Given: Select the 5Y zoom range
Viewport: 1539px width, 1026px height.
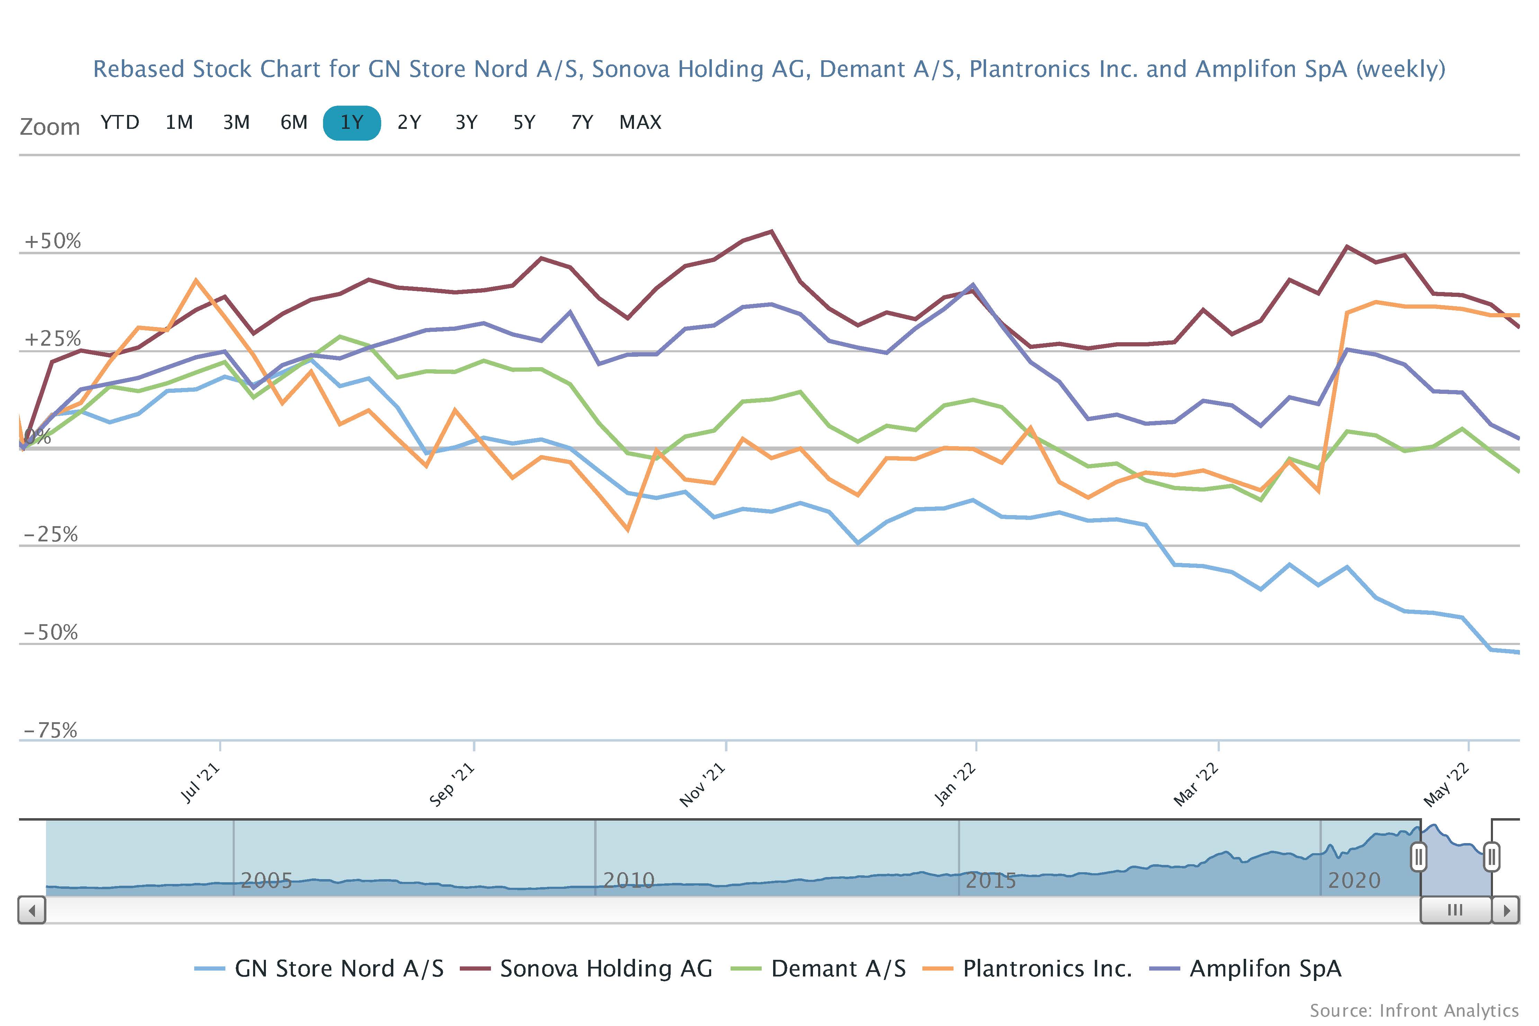Looking at the screenshot, I should (x=525, y=123).
